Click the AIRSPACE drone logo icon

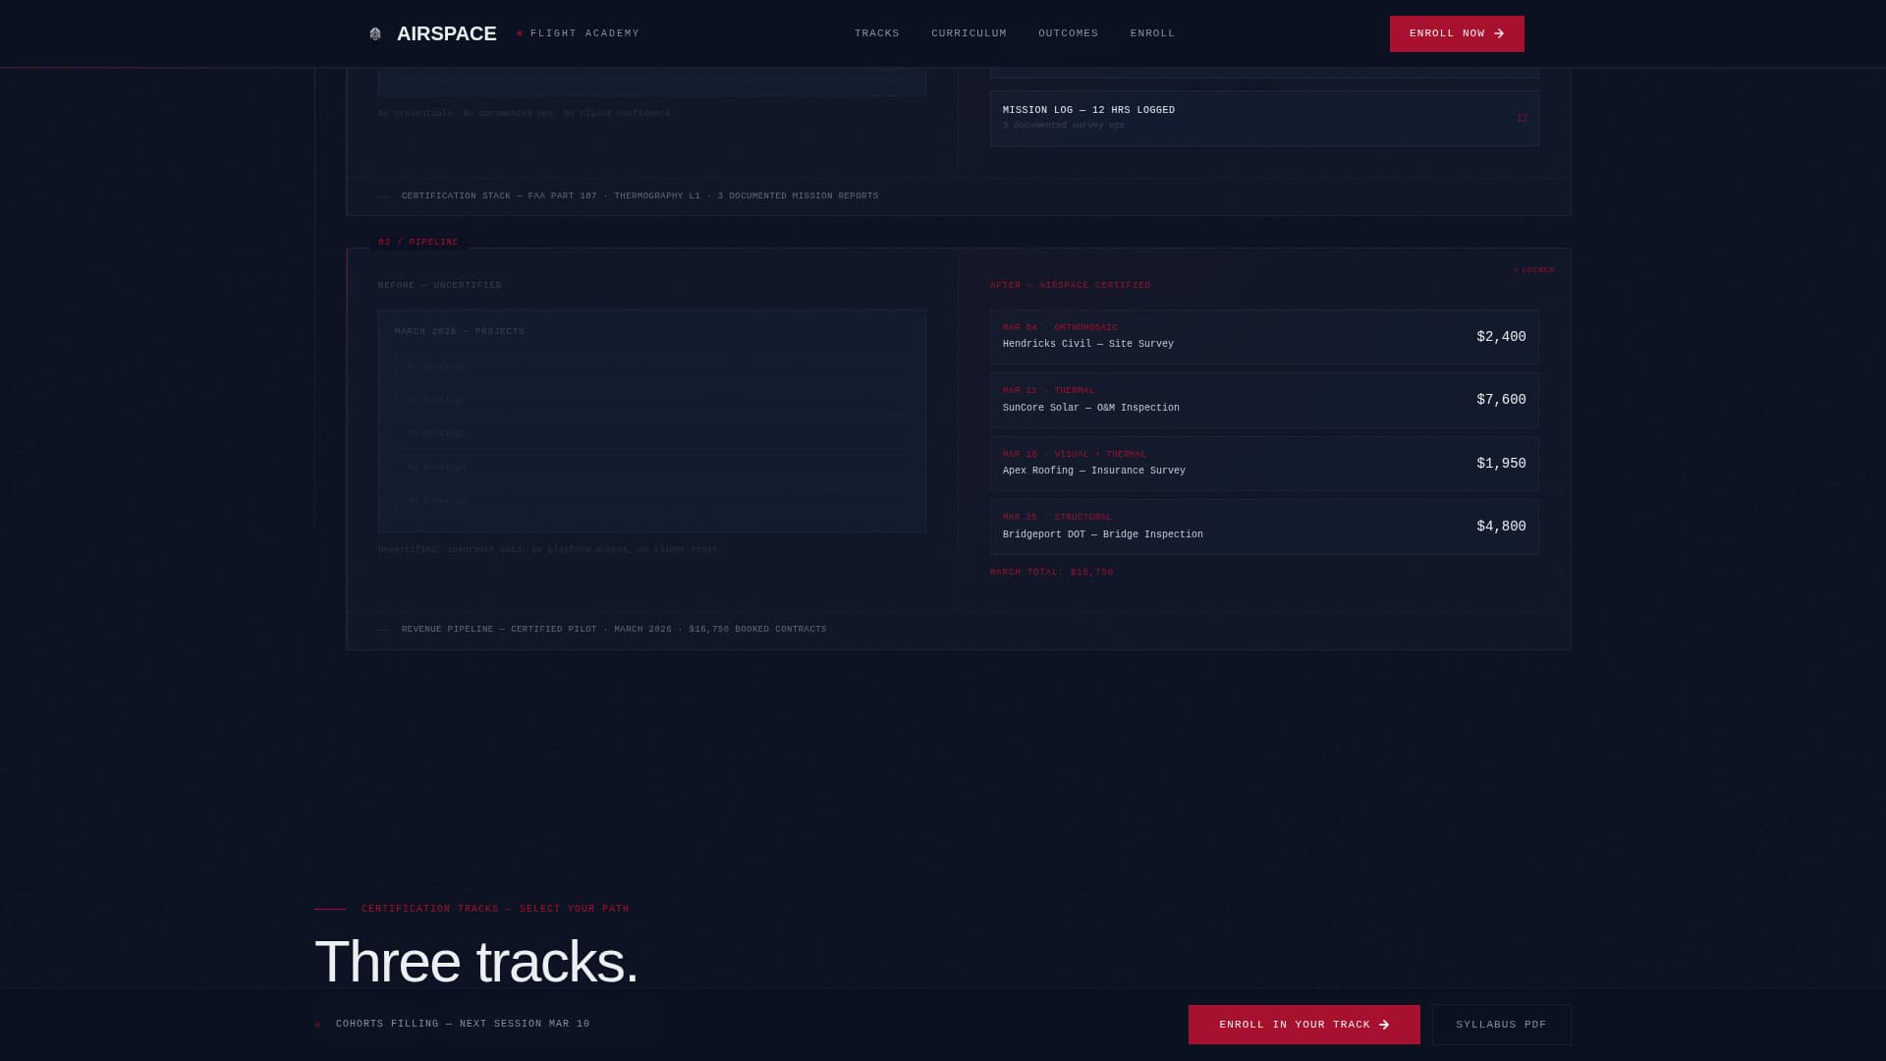point(374,33)
